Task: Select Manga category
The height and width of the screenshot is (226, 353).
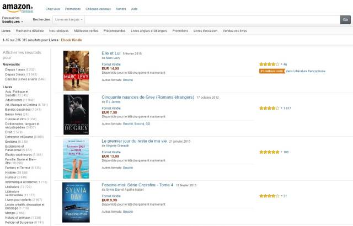Action: 15,213
